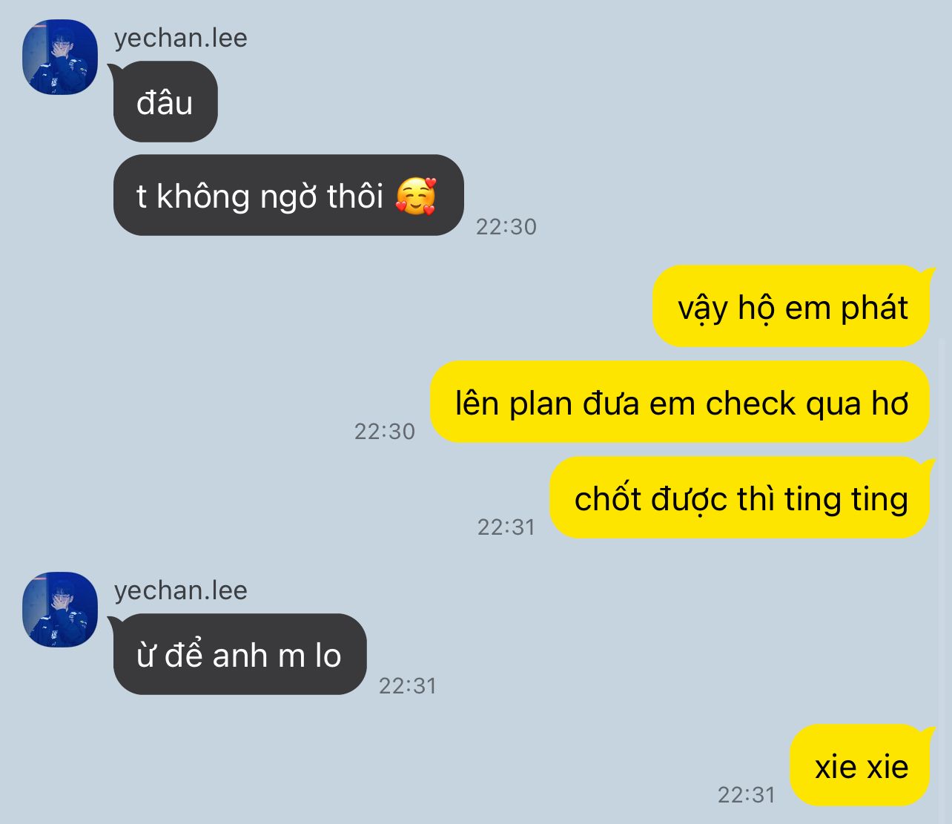The image size is (952, 824).
Task: Tap the "lên plan đưa em check qua hơ" bubble
Action: click(680, 402)
